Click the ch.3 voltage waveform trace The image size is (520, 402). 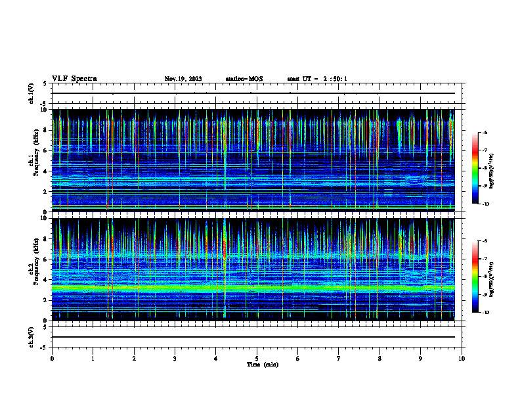tap(253, 337)
